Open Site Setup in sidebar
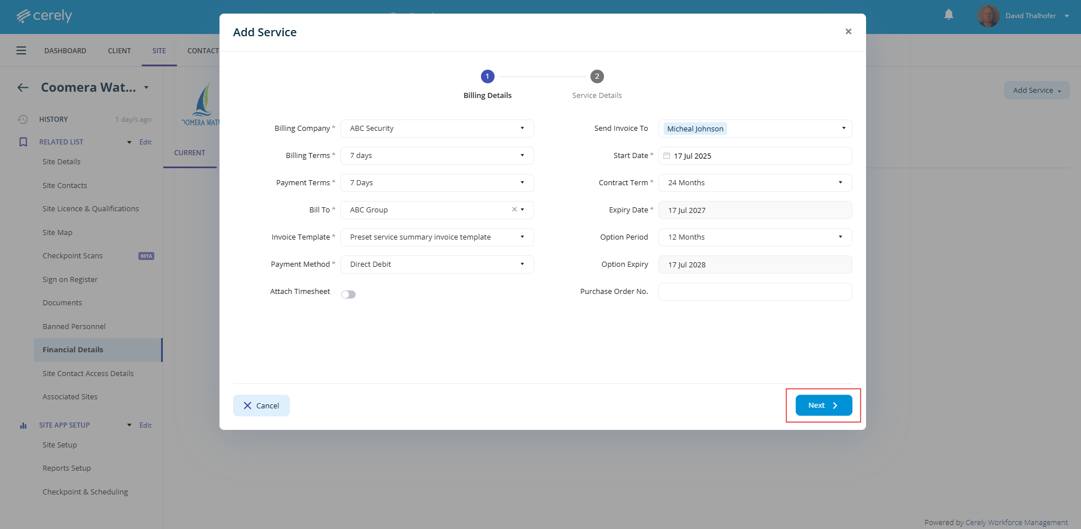 pyautogui.click(x=60, y=445)
